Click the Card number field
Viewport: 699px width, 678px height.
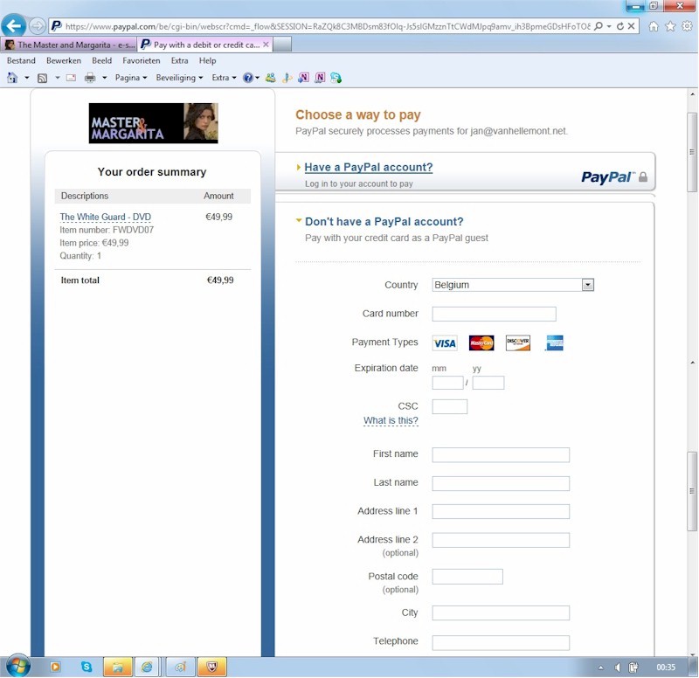point(494,314)
